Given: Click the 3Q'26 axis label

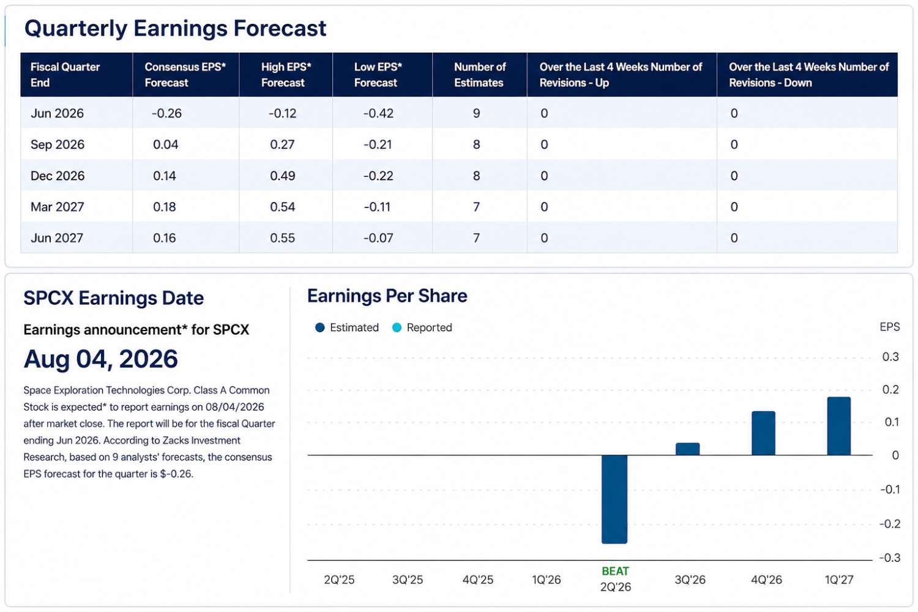Looking at the screenshot, I should pyautogui.click(x=690, y=580).
